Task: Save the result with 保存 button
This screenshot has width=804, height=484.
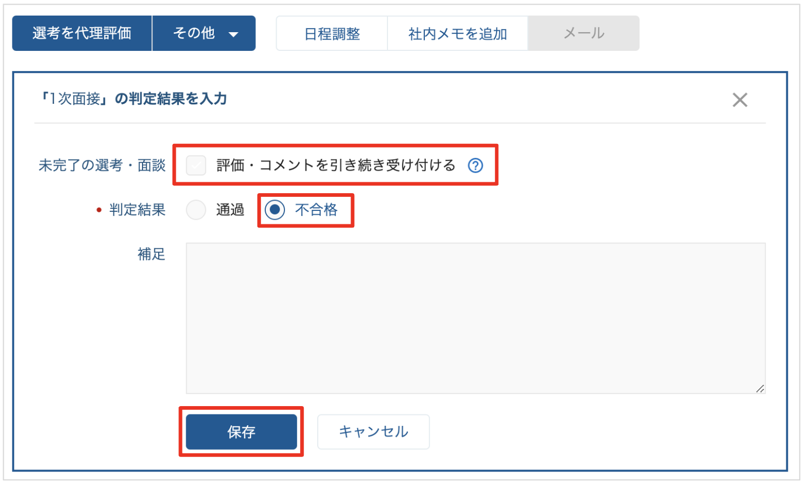Action: click(x=241, y=432)
